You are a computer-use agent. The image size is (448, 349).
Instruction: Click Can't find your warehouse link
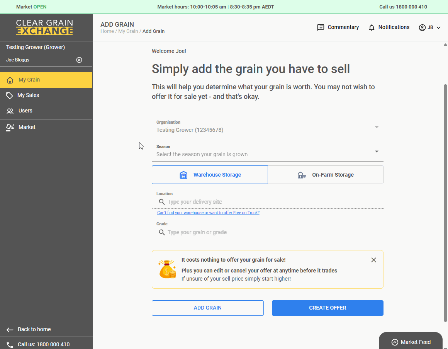[x=208, y=213]
